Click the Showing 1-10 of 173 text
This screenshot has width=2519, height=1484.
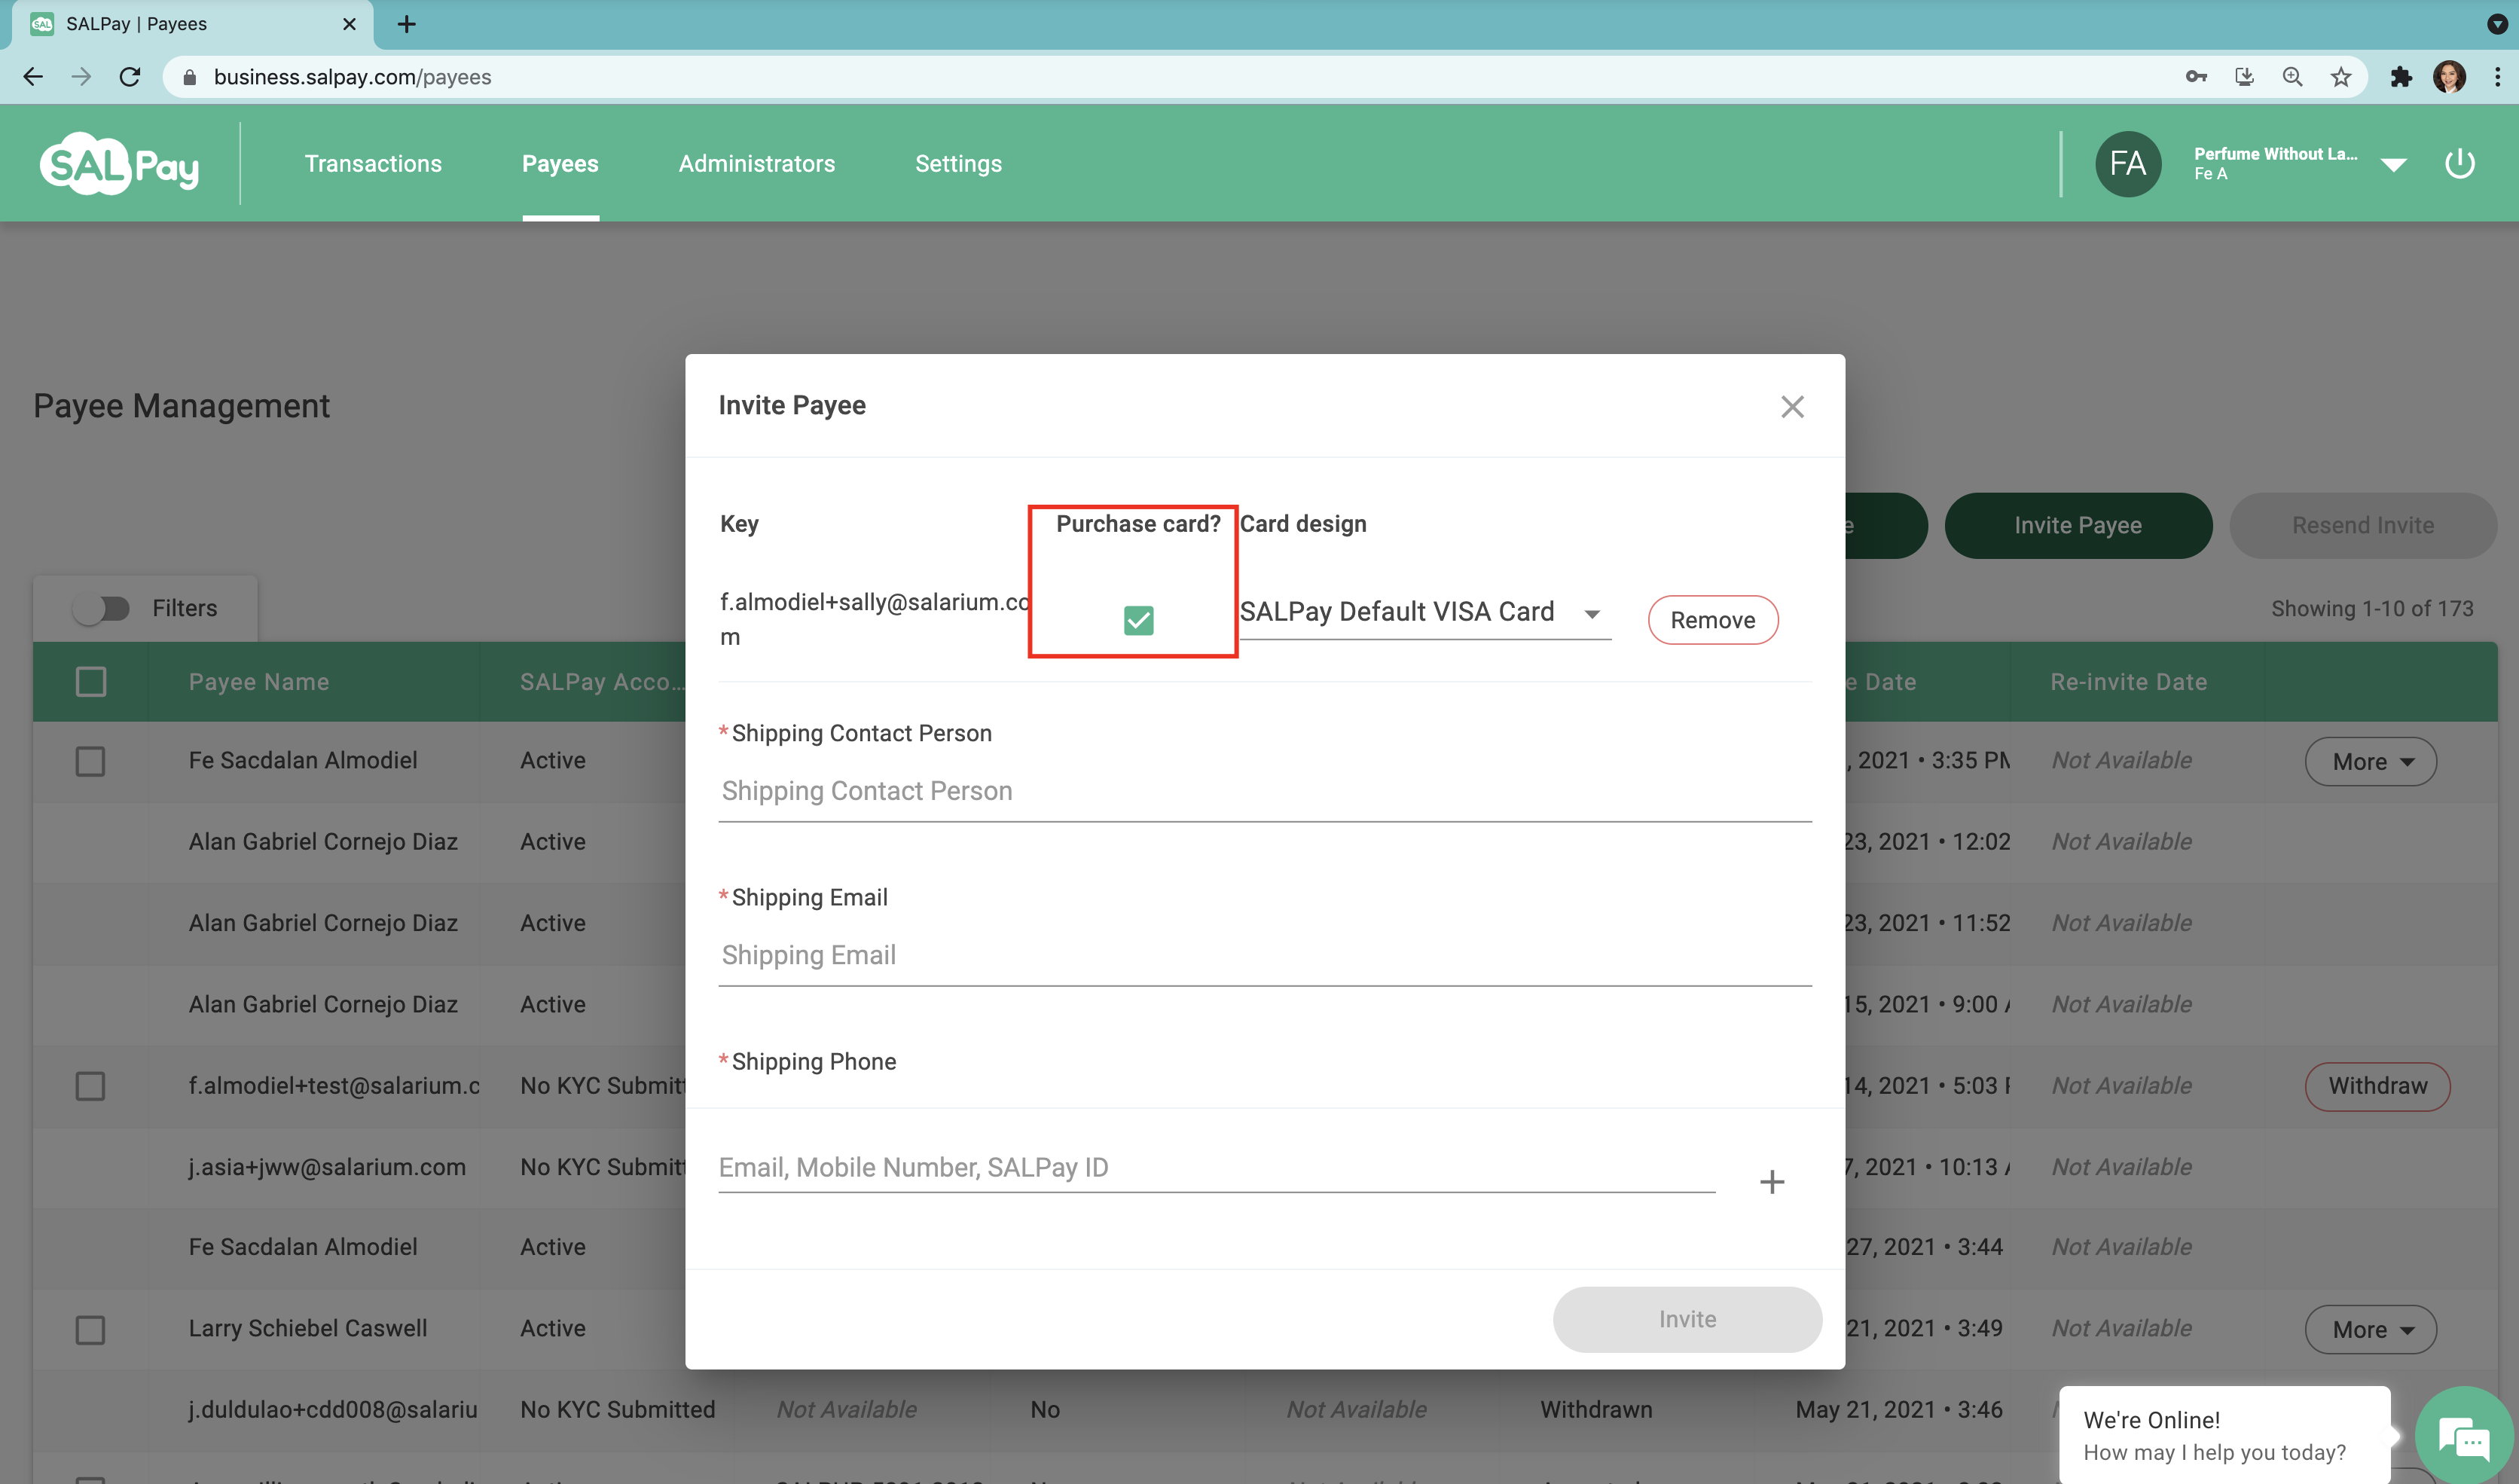pyautogui.click(x=2371, y=608)
